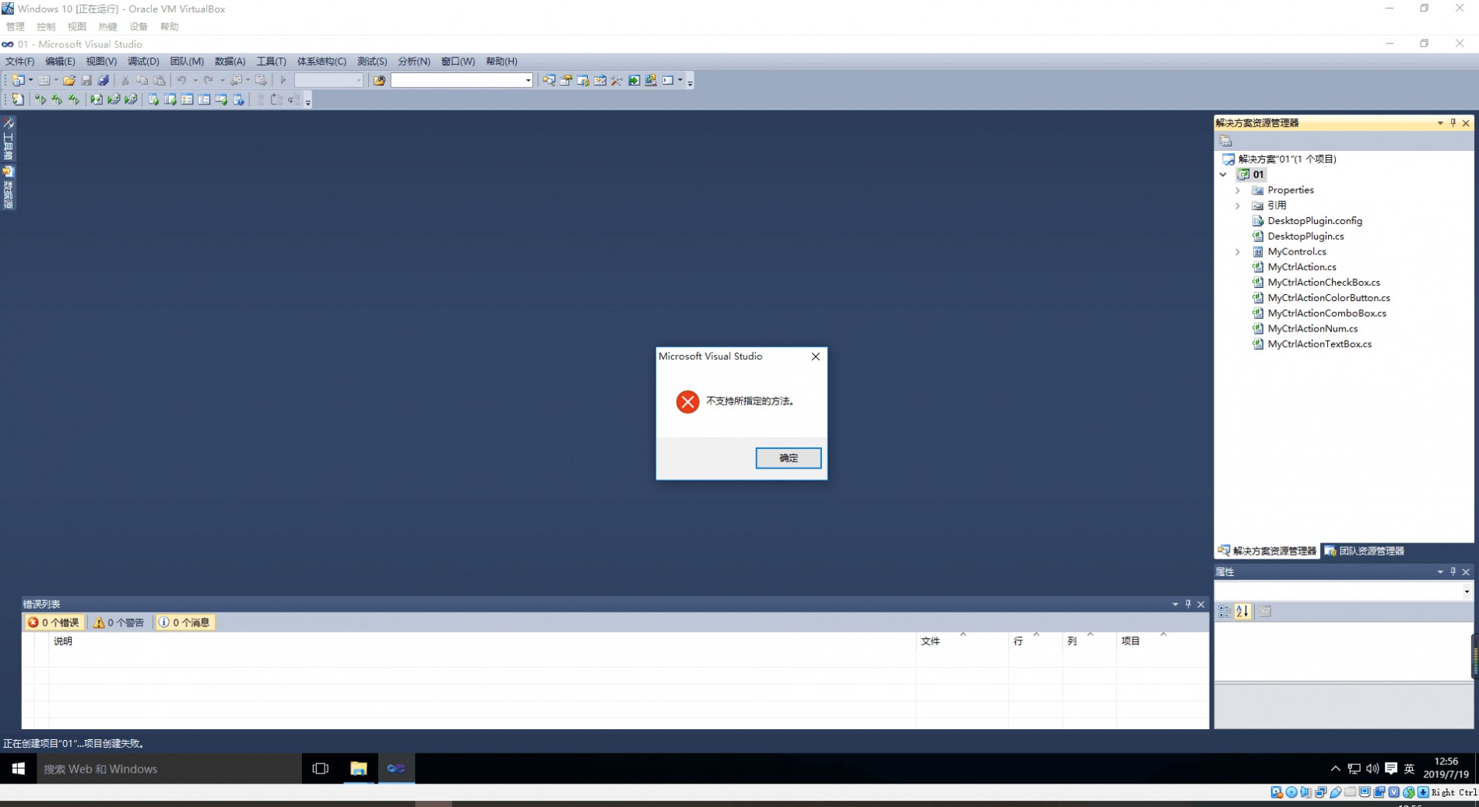
Task: Open the 文件(F) menu
Action: click(x=19, y=61)
